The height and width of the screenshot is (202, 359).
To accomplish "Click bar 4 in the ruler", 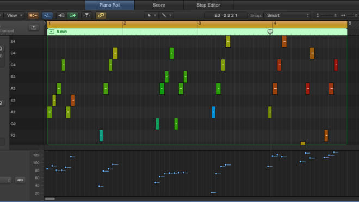I will (275, 23).
